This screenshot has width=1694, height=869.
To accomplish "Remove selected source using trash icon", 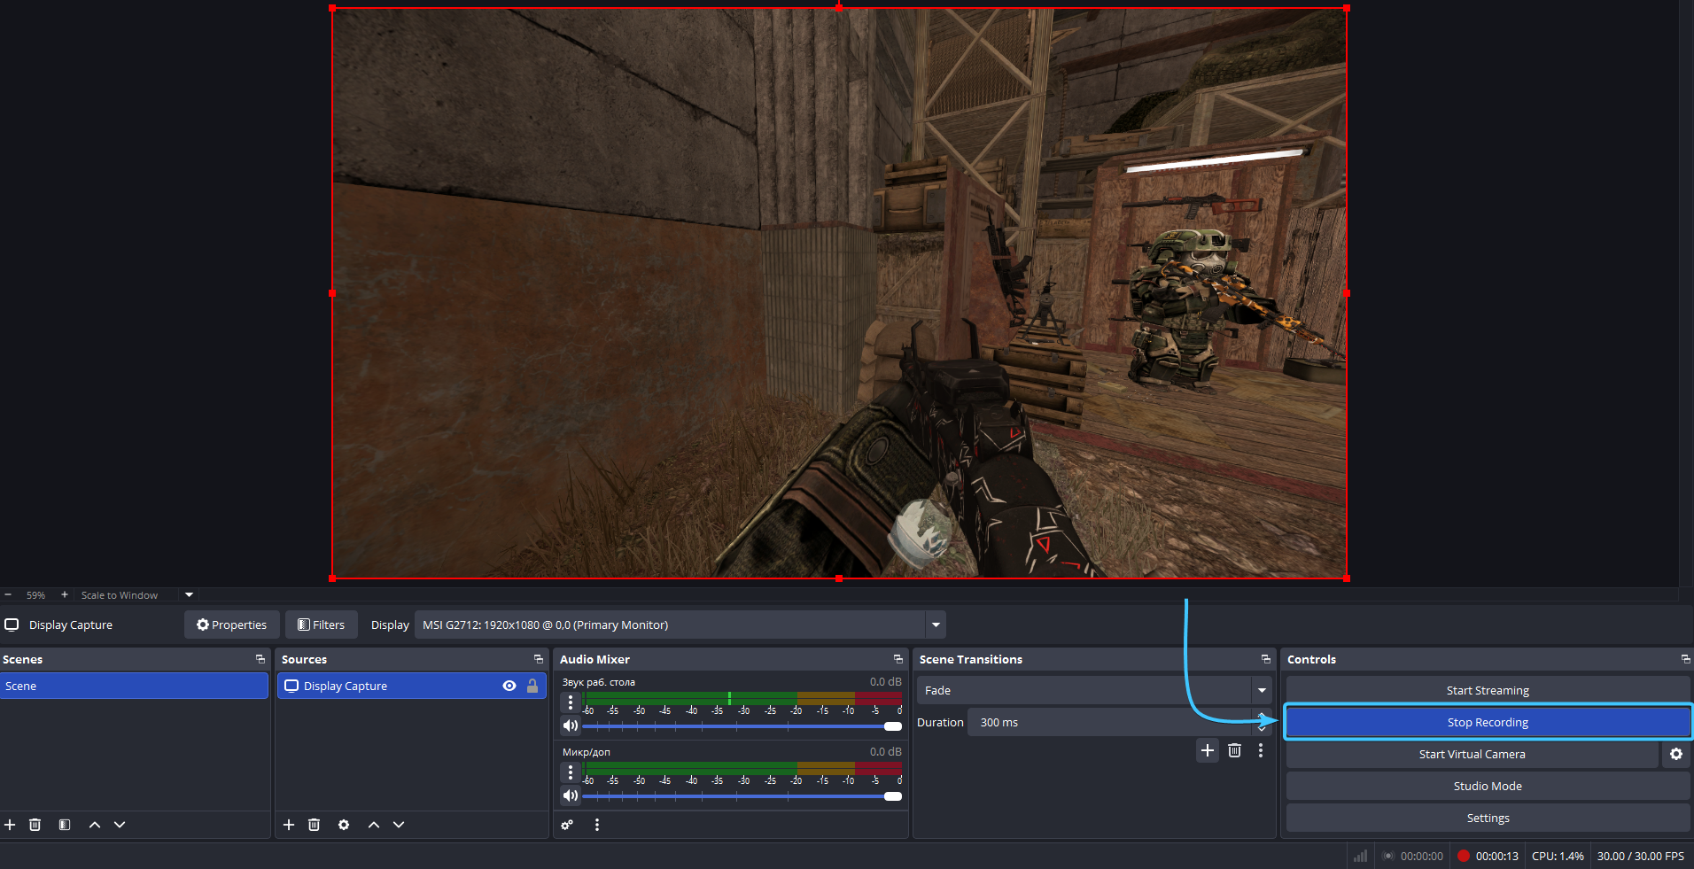I will [314, 825].
